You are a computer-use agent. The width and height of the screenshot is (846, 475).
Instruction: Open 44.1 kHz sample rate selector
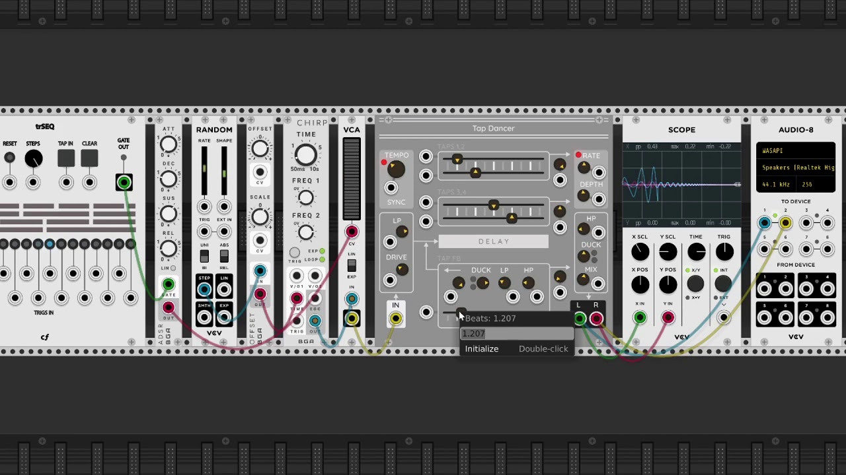pyautogui.click(x=777, y=185)
